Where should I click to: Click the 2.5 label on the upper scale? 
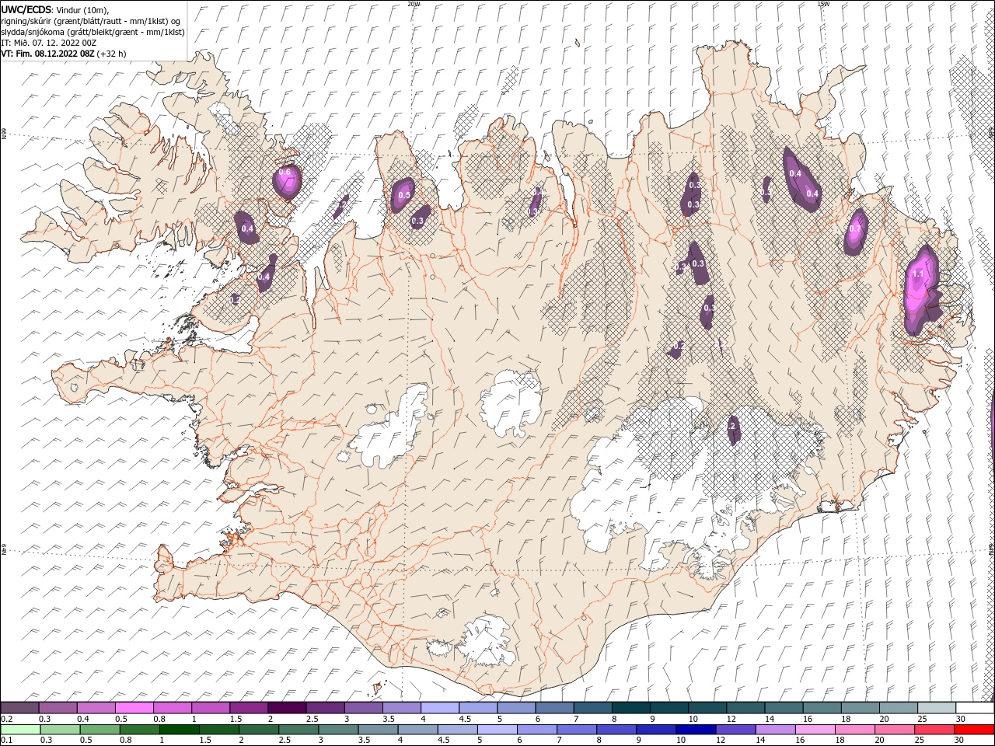click(312, 719)
